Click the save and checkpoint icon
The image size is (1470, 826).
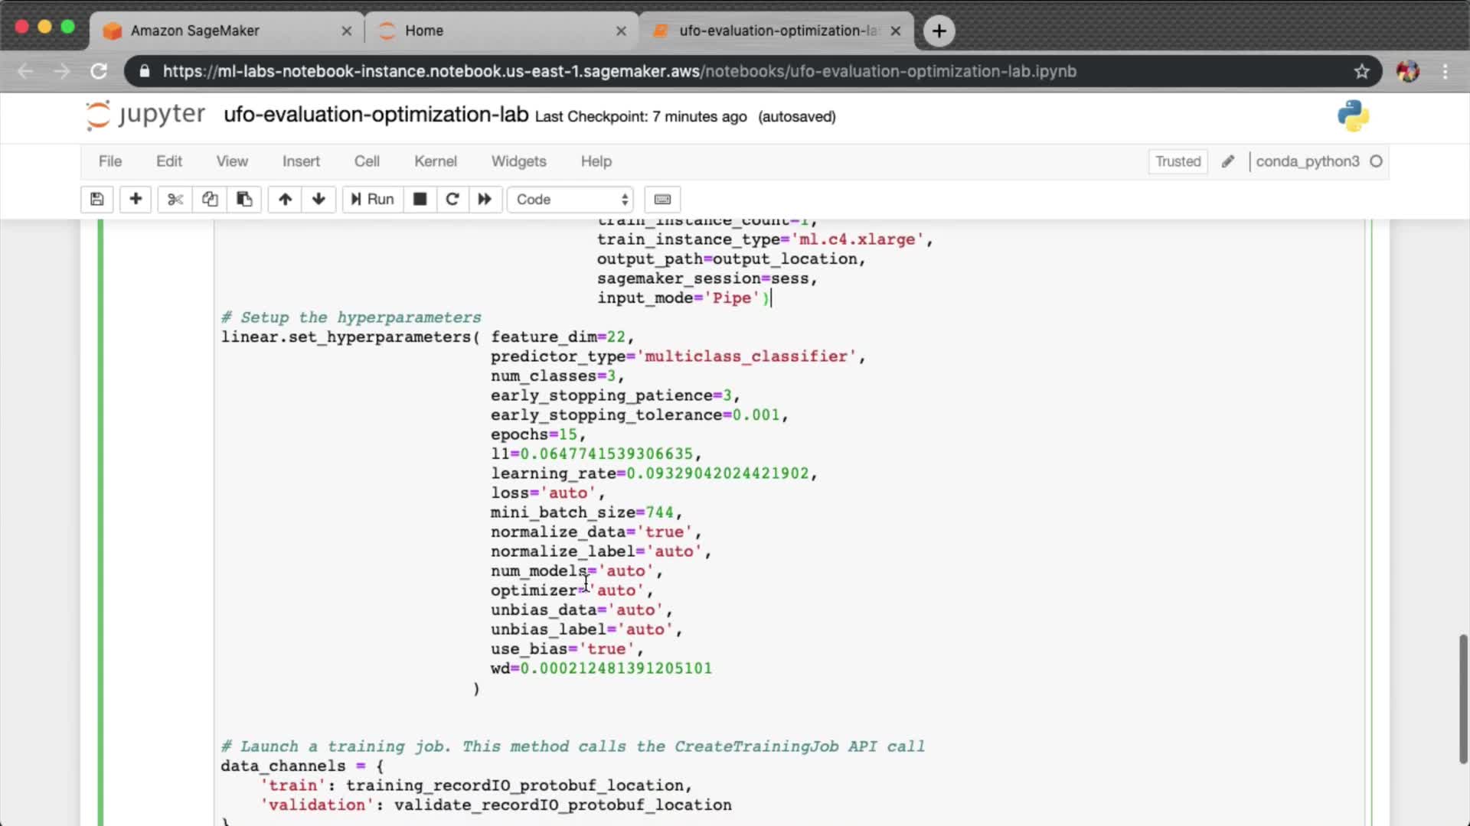pos(97,200)
